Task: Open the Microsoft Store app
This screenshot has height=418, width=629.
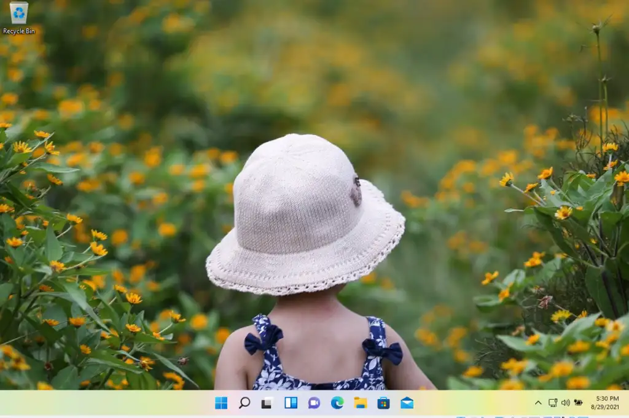Action: (383, 403)
